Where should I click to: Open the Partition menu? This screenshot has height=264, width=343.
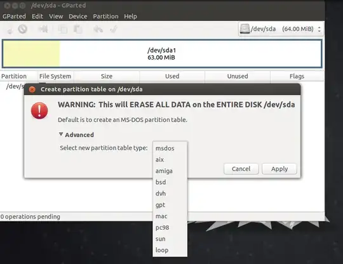pos(105,16)
